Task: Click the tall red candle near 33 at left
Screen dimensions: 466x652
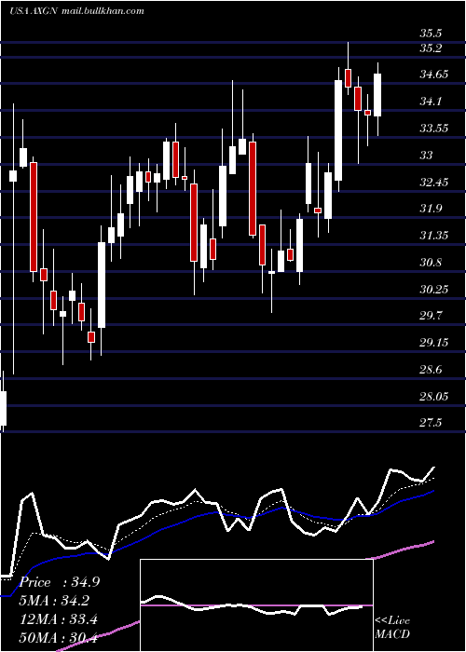Action: click(34, 217)
